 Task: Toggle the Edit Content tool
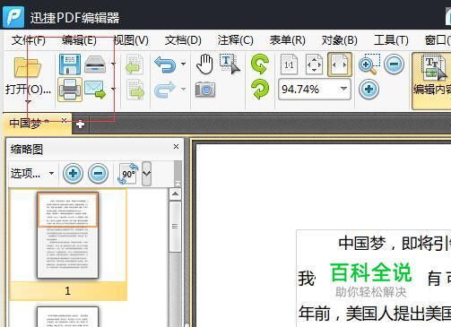pyautogui.click(x=431, y=81)
